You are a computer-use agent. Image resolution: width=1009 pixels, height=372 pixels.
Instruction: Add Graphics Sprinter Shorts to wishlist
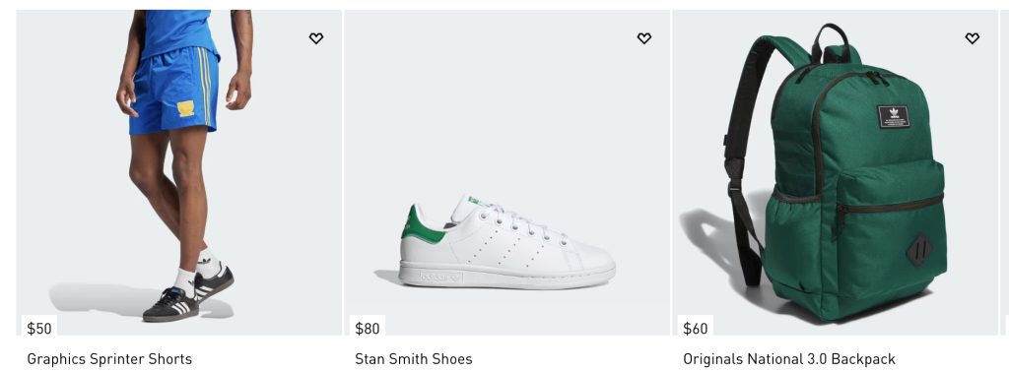click(315, 38)
